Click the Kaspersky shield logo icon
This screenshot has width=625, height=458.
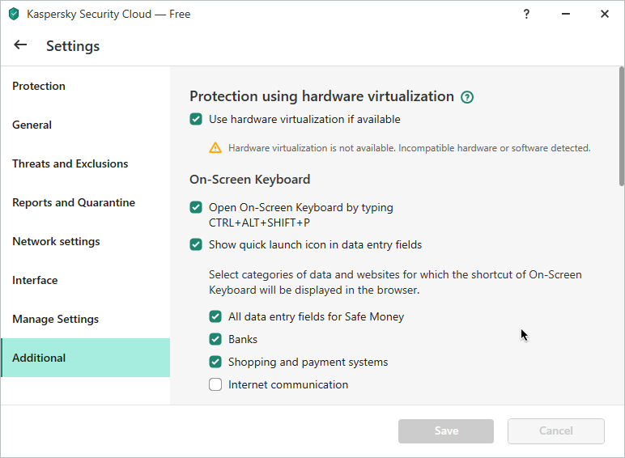(x=14, y=15)
